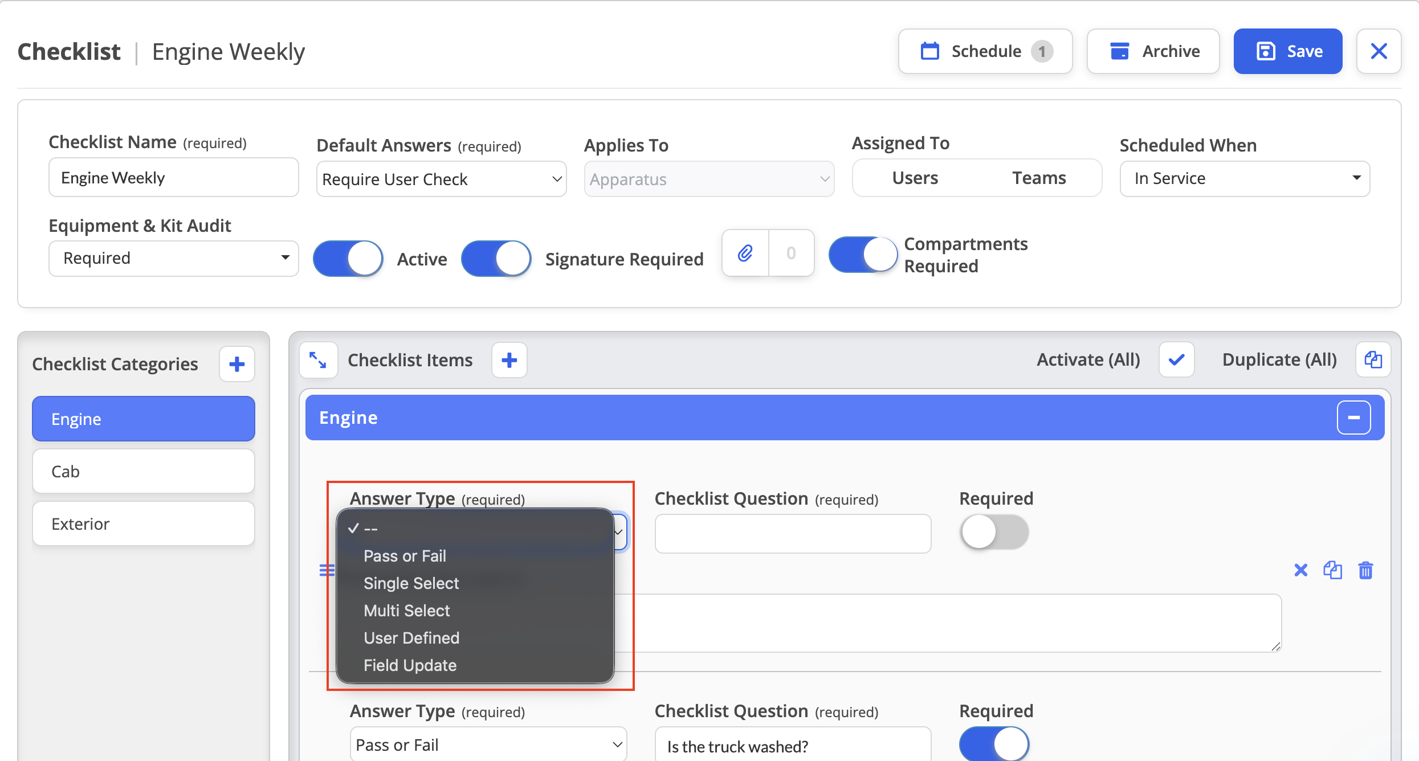1419x761 pixels.
Task: Add a new checklist category
Action: [237, 364]
